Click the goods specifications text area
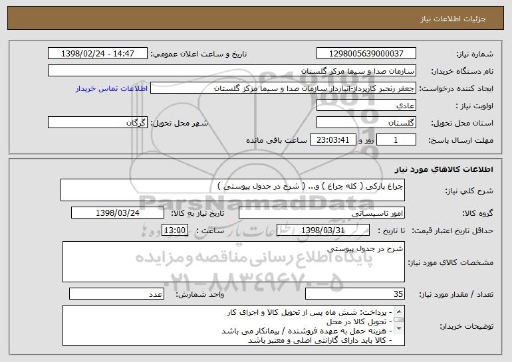This screenshot has height=362, width=512. coord(233,262)
